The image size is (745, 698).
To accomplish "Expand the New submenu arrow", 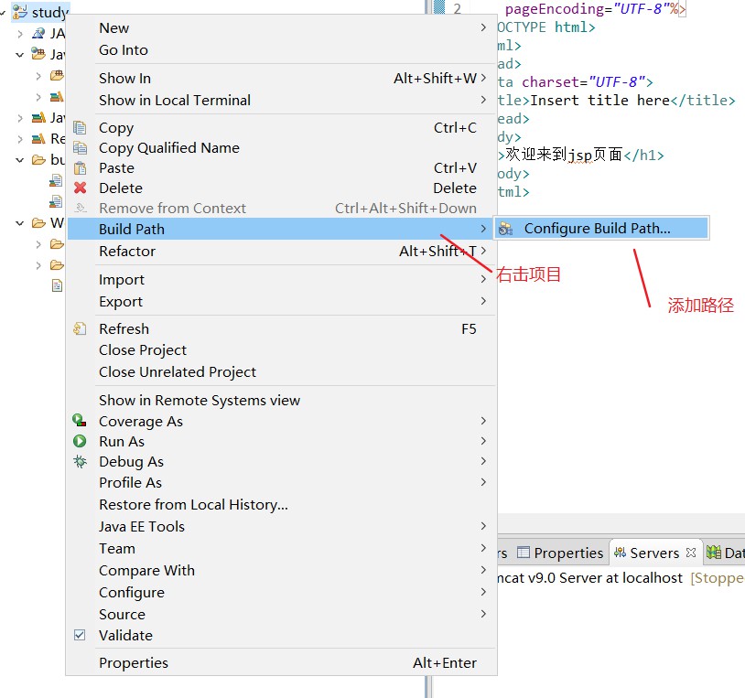I will tap(483, 27).
